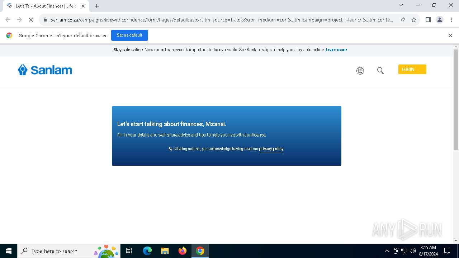
Task: View site security lock information
Action: pyautogui.click(x=45, y=20)
